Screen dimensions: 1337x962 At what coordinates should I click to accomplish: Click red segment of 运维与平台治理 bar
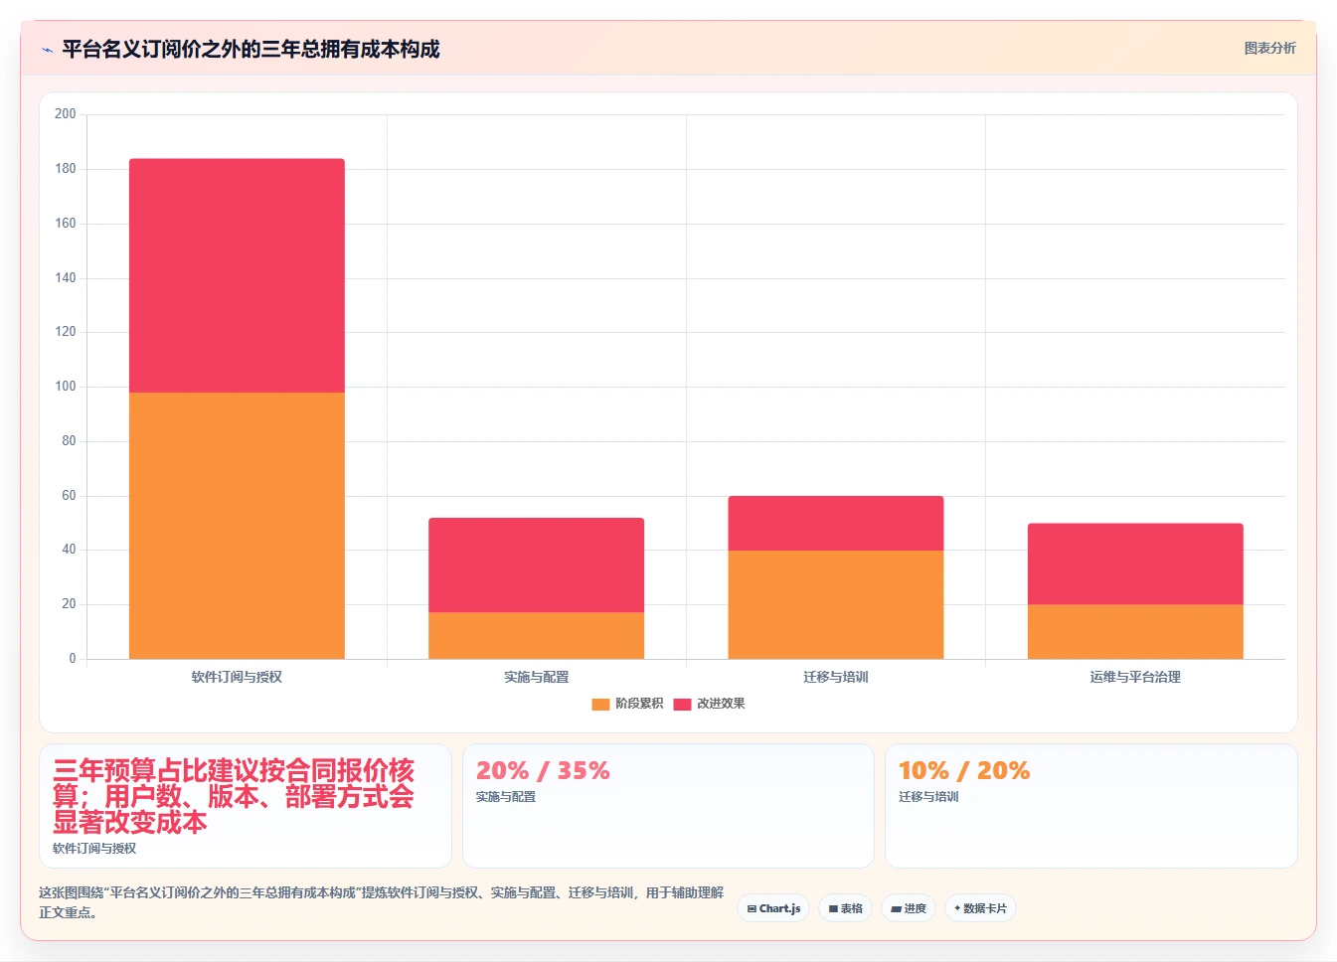click(x=1135, y=563)
